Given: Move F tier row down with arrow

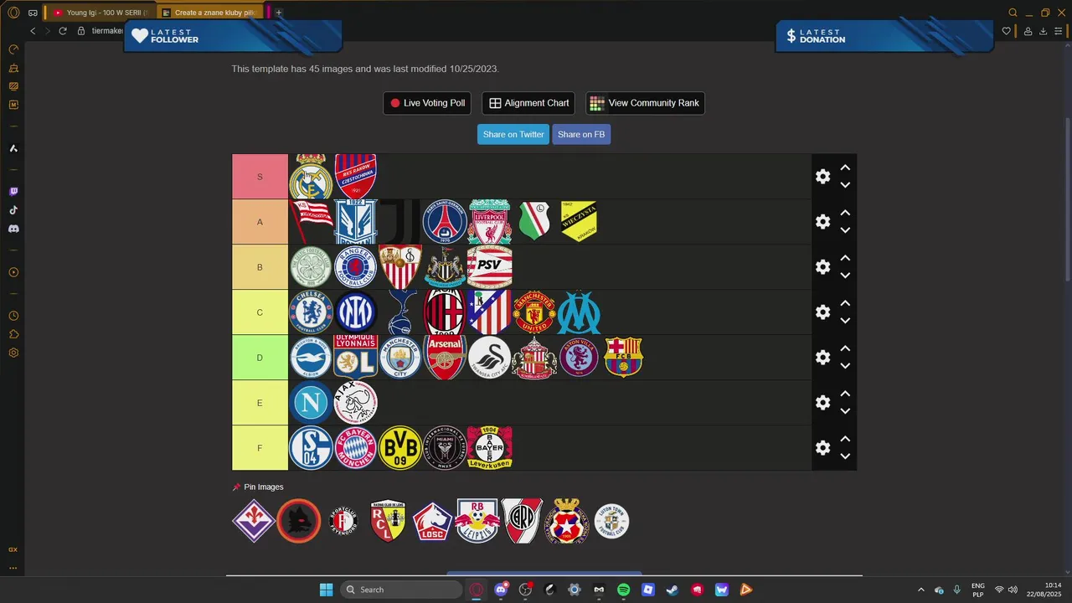Looking at the screenshot, I should pos(845,456).
